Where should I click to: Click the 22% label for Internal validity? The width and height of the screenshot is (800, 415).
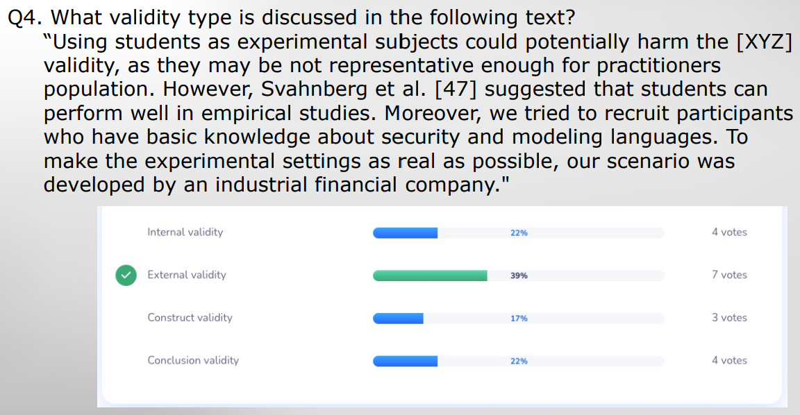[519, 233]
